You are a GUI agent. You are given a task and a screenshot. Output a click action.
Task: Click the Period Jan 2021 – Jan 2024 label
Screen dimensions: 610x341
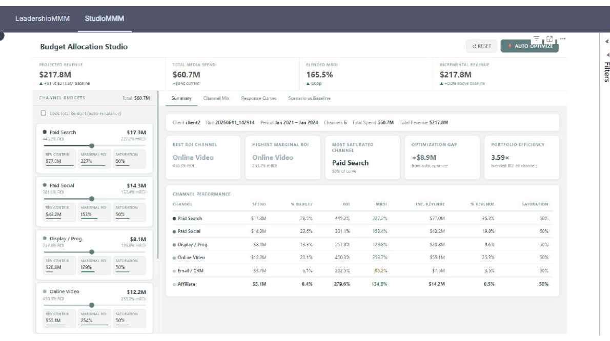pos(289,122)
